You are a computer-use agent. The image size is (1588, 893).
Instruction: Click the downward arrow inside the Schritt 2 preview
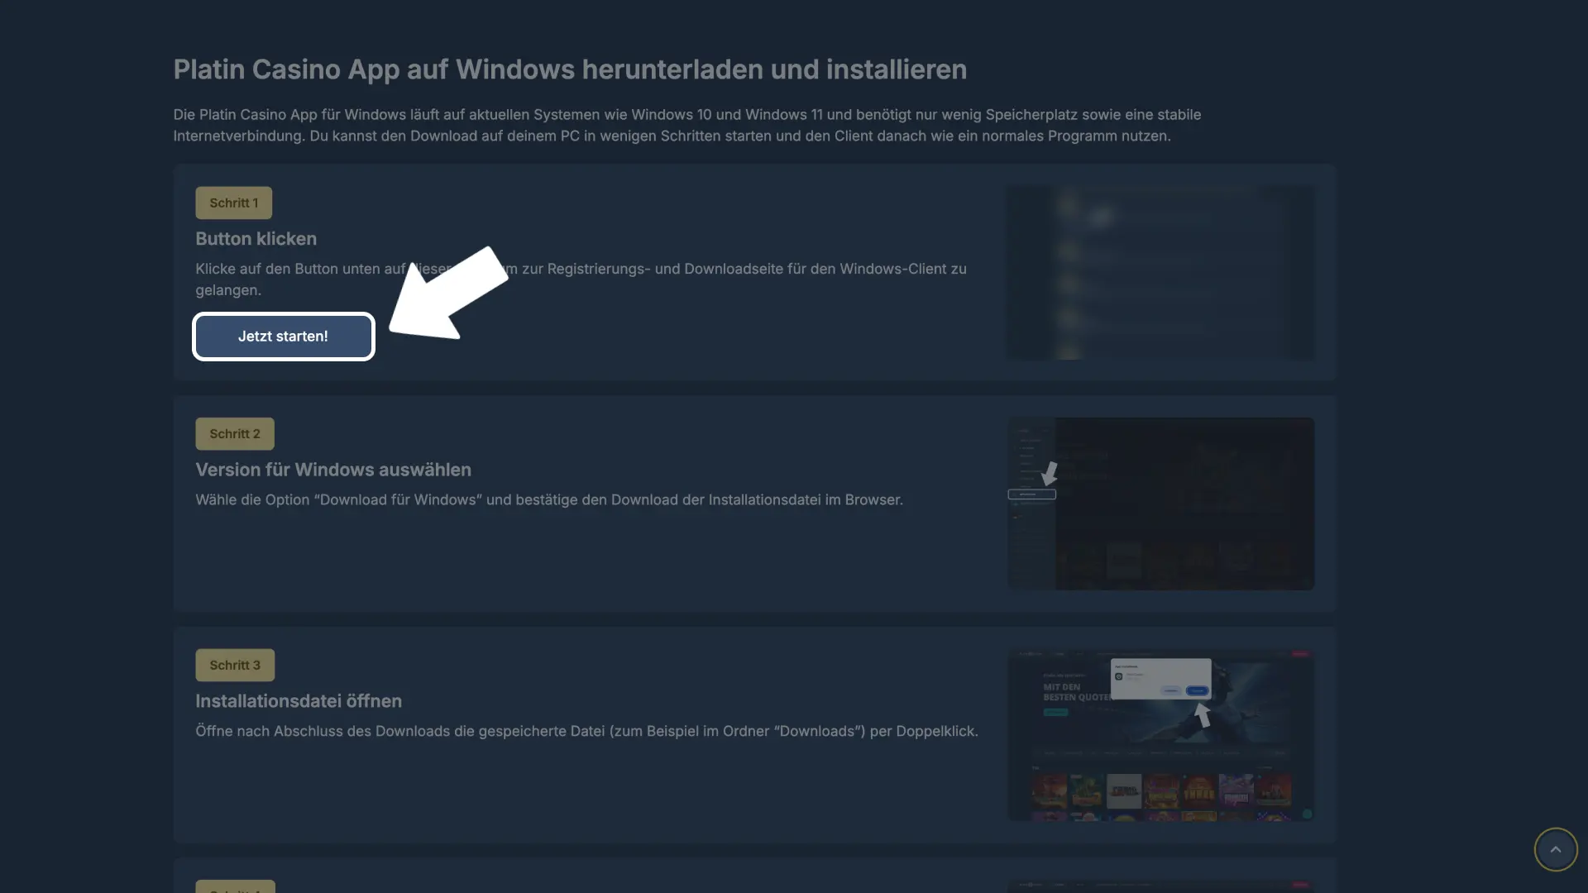1051,473
